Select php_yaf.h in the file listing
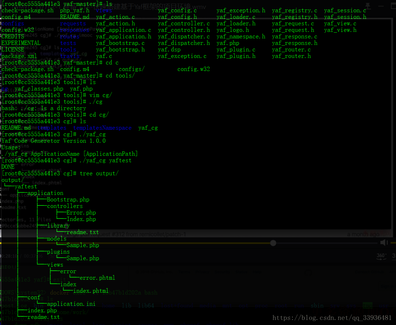396x325 pixels. (x=75, y=11)
